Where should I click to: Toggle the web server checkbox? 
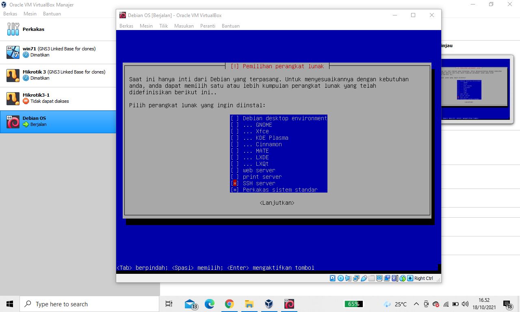234,170
